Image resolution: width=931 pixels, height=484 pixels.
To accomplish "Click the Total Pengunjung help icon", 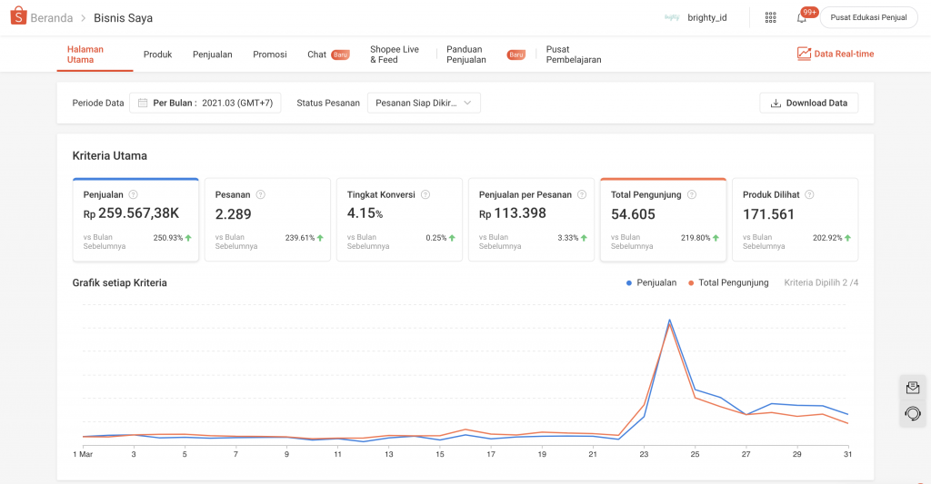I will [692, 194].
